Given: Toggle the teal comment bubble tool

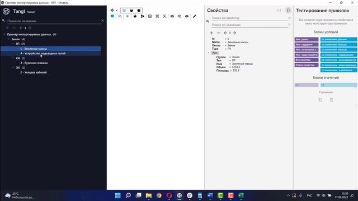Looking at the screenshot, I should (x=112, y=16).
